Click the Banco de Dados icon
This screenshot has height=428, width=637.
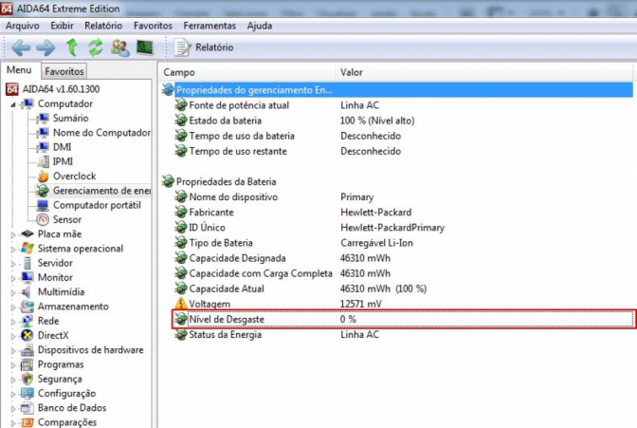click(27, 408)
